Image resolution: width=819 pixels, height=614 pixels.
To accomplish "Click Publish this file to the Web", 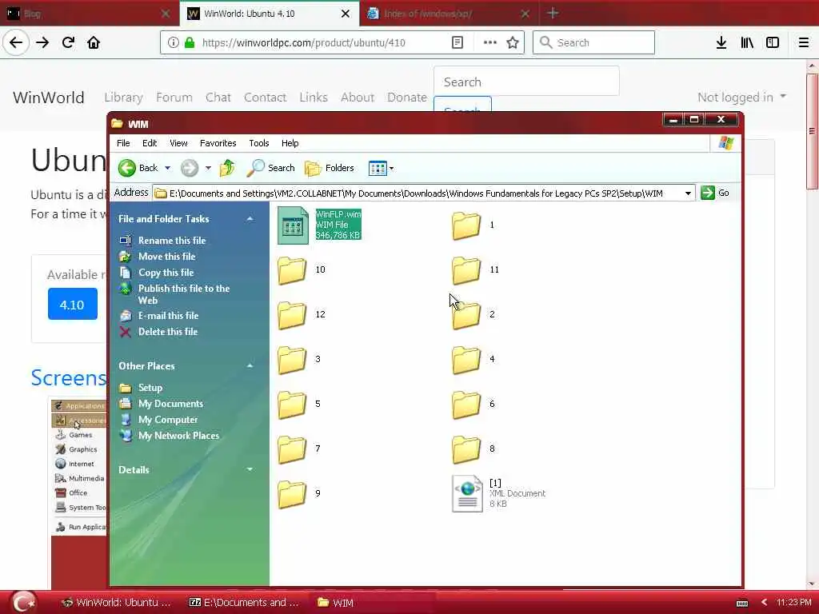I will click(x=183, y=294).
